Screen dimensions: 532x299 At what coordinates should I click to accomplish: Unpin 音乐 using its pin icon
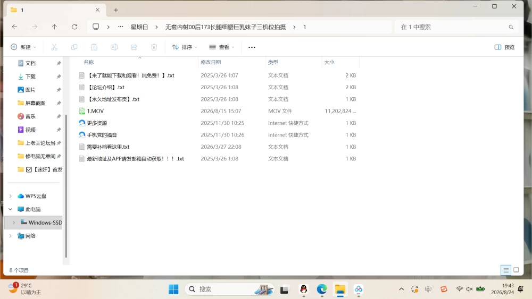59,116
